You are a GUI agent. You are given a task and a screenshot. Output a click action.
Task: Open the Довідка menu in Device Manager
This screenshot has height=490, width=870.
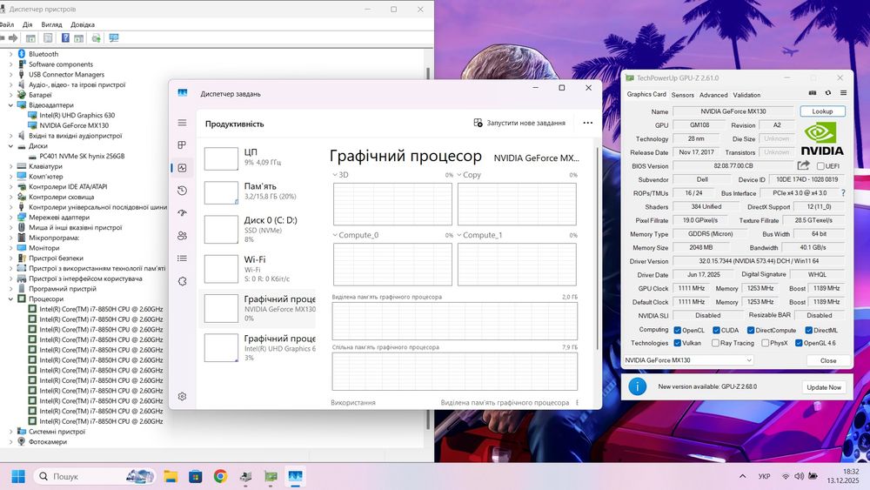(82, 24)
